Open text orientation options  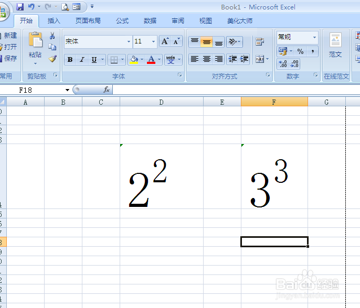[235, 42]
